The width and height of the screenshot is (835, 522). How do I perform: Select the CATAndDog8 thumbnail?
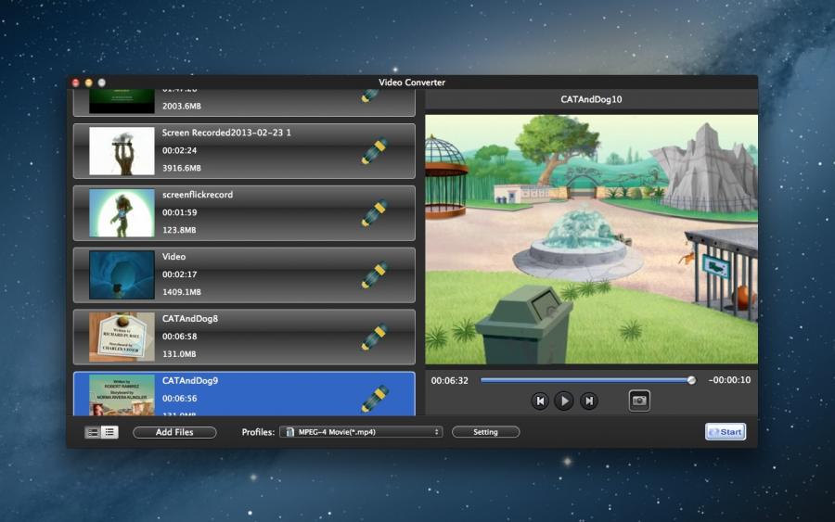122,337
